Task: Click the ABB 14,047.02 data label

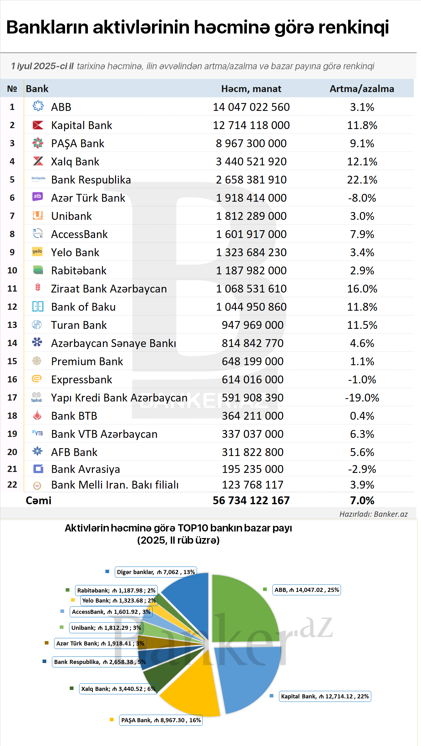Action: click(x=307, y=590)
